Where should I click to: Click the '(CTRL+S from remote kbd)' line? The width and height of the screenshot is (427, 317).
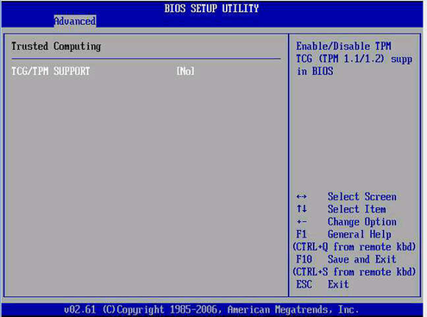coord(355,271)
